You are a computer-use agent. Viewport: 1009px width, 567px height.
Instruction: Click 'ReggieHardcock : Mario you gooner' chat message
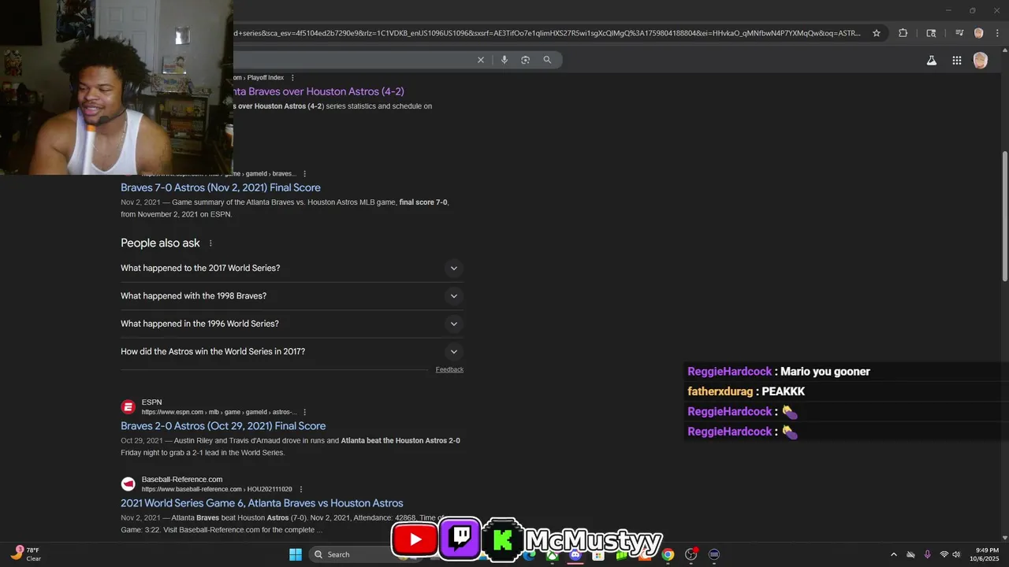[779, 372]
